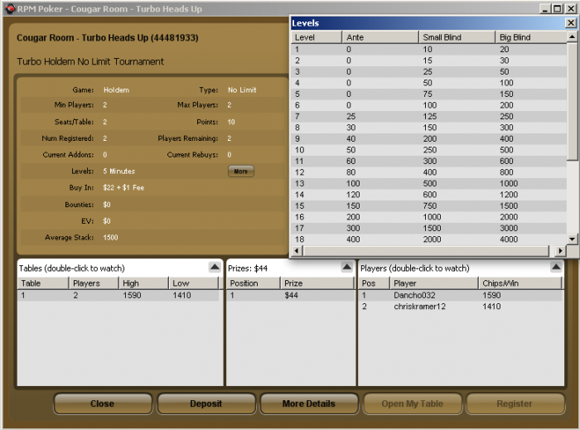Select level 16 row with small blind 1000
This screenshot has height=430, width=580.
429,217
